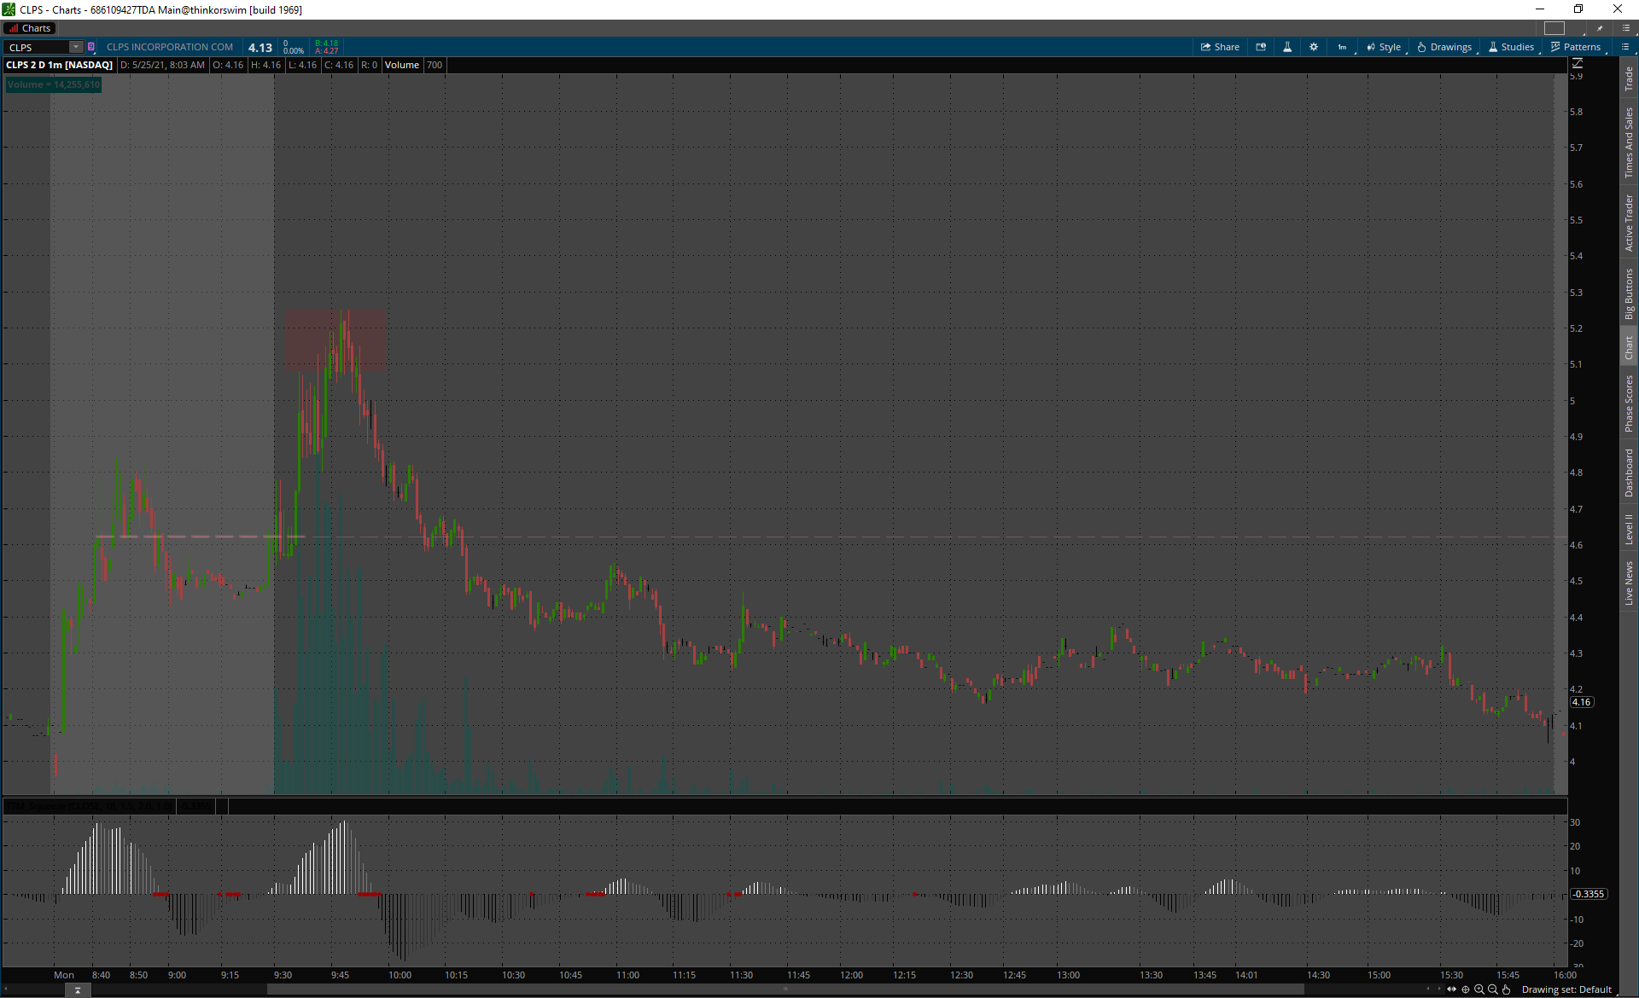Click the zoom in magnifier icon

pos(1479,989)
